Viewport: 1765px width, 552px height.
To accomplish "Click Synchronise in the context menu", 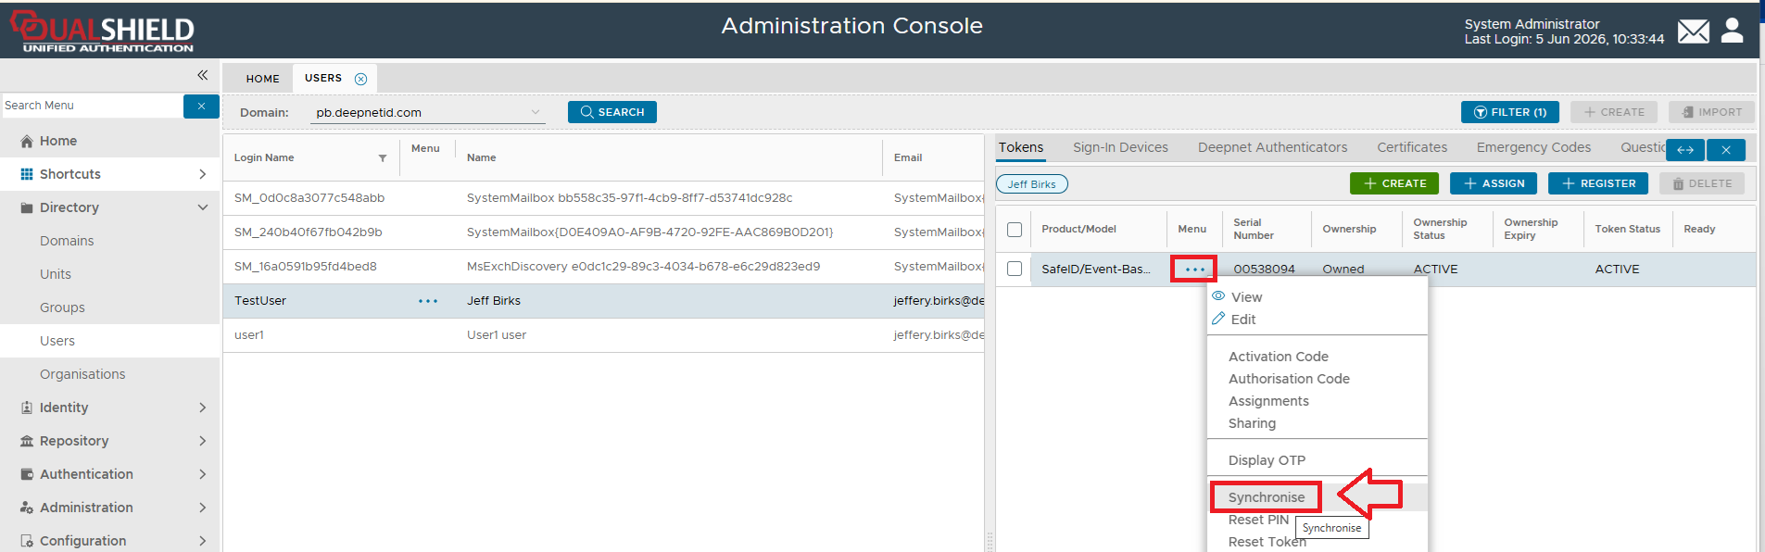I will coord(1267,497).
